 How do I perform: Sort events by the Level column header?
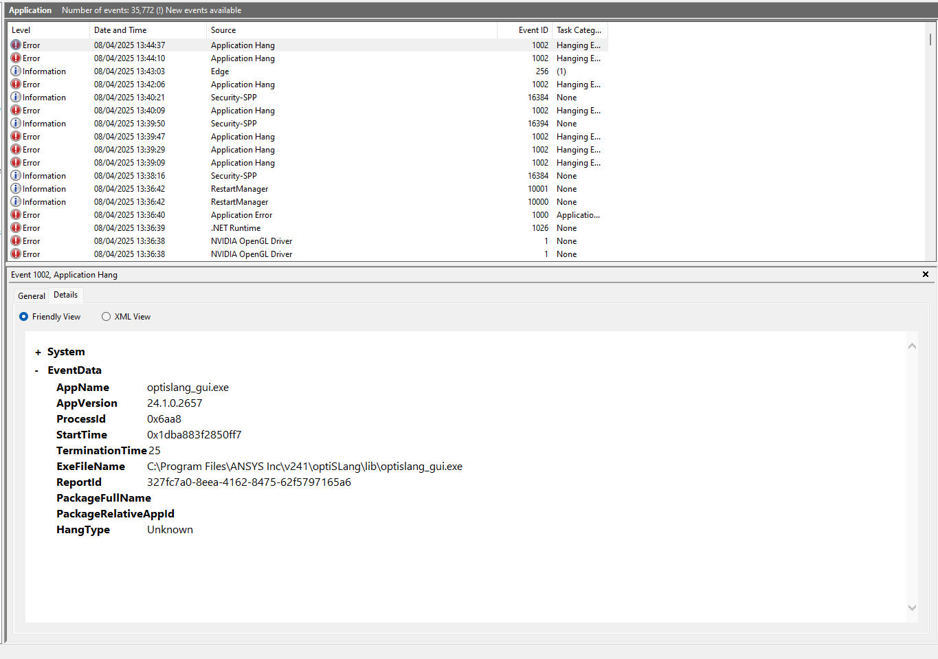(48, 30)
